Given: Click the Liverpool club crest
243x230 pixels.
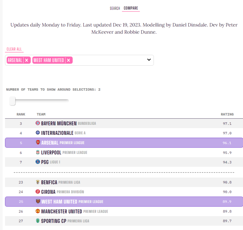Looking at the screenshot, I should [x=38, y=153].
